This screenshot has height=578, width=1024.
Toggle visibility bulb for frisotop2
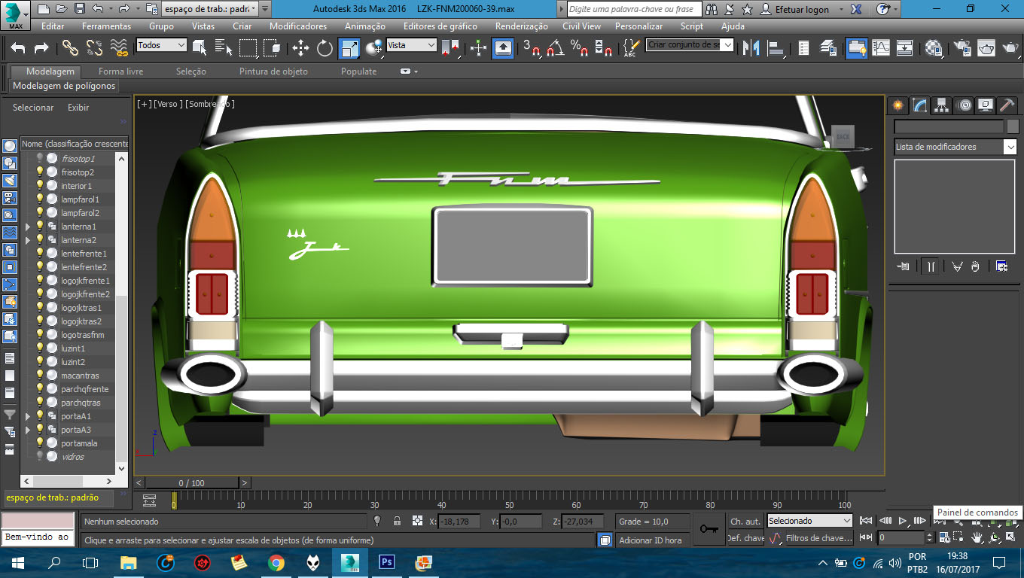coord(41,172)
